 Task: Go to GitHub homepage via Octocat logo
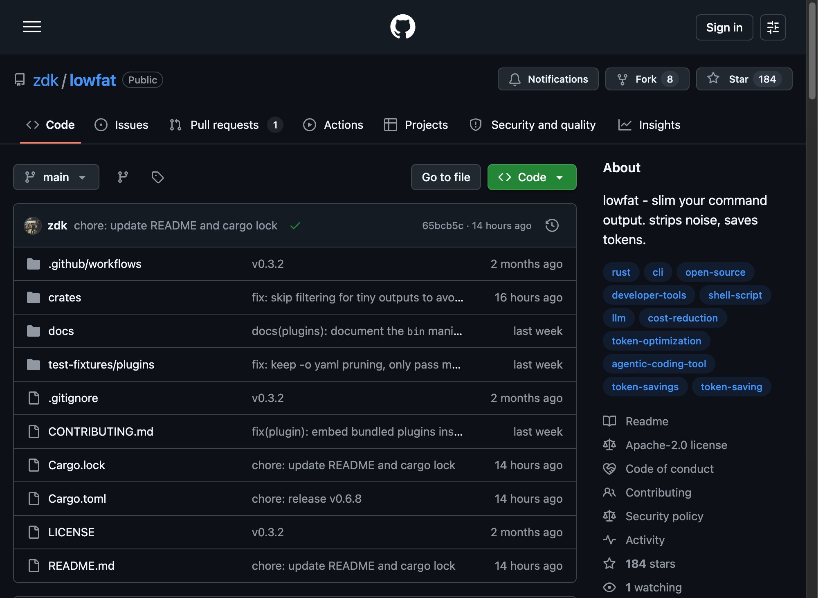[403, 27]
